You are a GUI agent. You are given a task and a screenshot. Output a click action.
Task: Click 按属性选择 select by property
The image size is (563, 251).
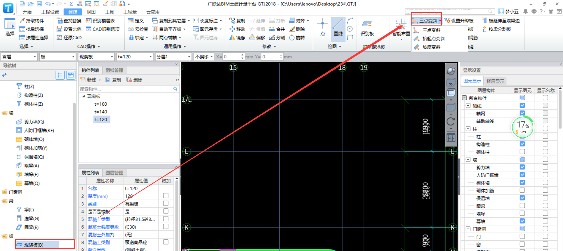pyautogui.click(x=34, y=38)
